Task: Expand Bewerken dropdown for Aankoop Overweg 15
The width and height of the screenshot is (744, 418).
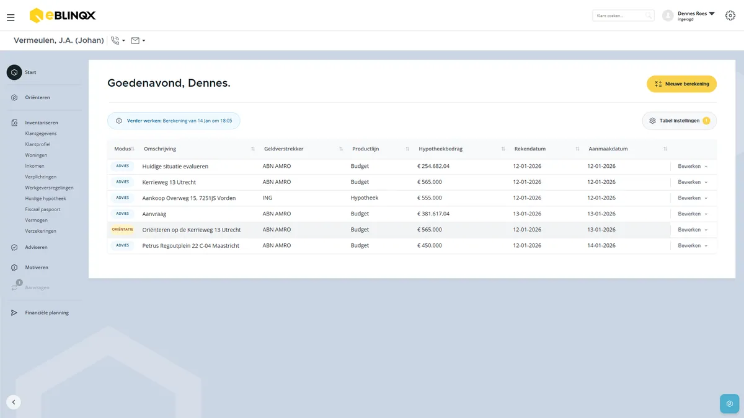Action: (x=706, y=198)
